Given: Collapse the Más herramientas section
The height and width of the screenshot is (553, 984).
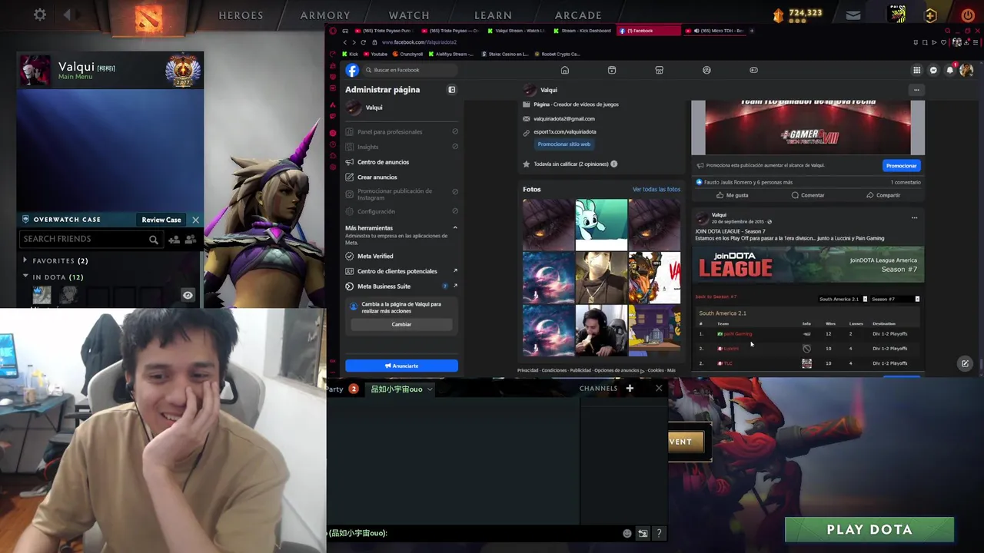Looking at the screenshot, I should tap(455, 228).
